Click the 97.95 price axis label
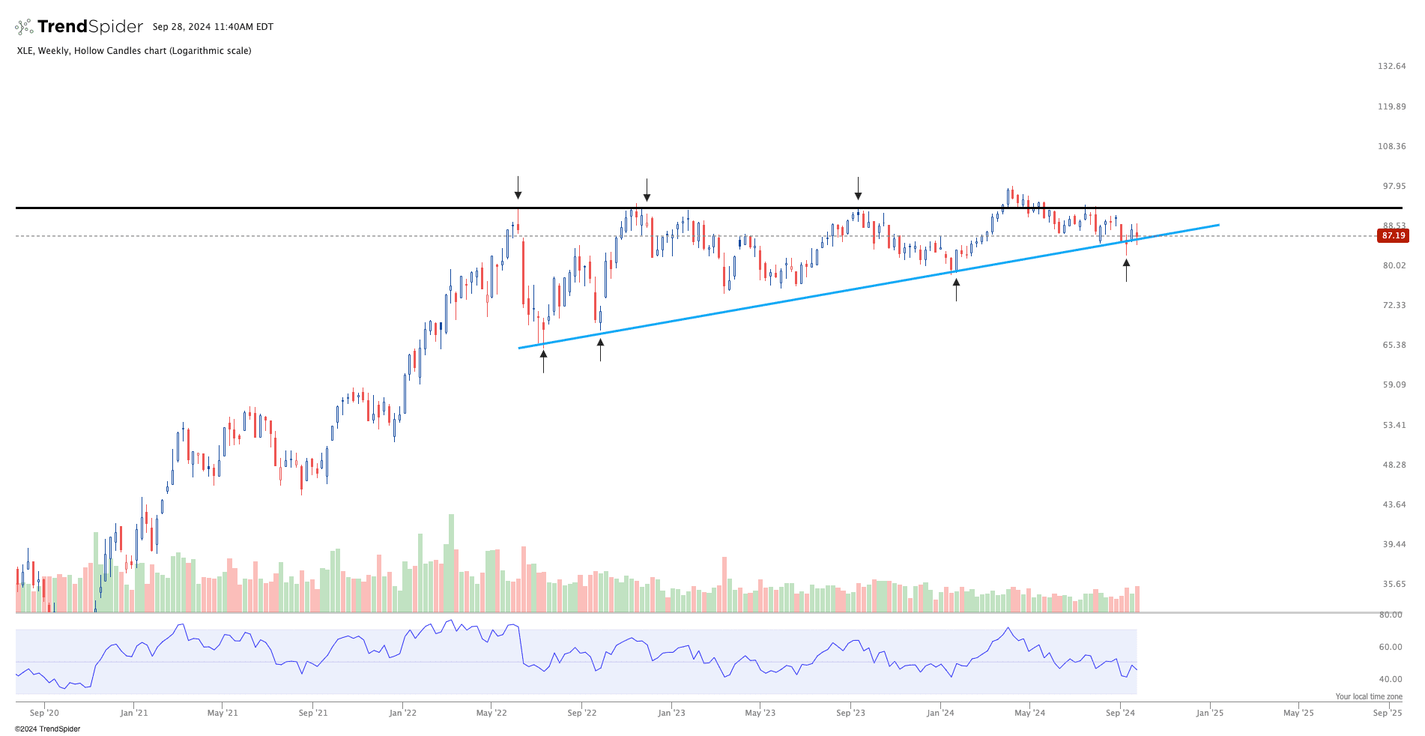The width and height of the screenshot is (1425, 736). tap(1393, 186)
